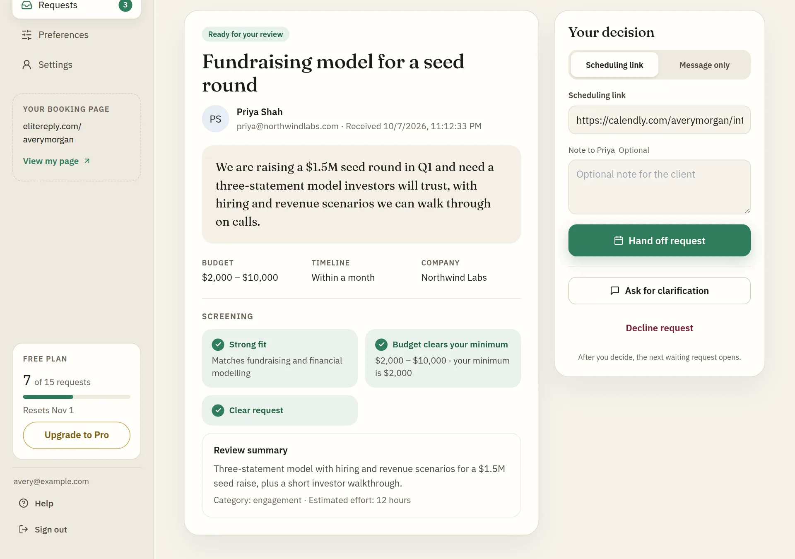795x559 pixels.
Task: Click the Upgrade to Pro button
Action: click(x=77, y=435)
